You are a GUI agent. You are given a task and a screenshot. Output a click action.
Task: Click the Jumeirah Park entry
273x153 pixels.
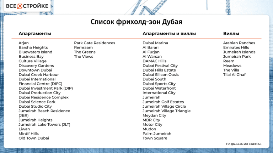pos(237,57)
